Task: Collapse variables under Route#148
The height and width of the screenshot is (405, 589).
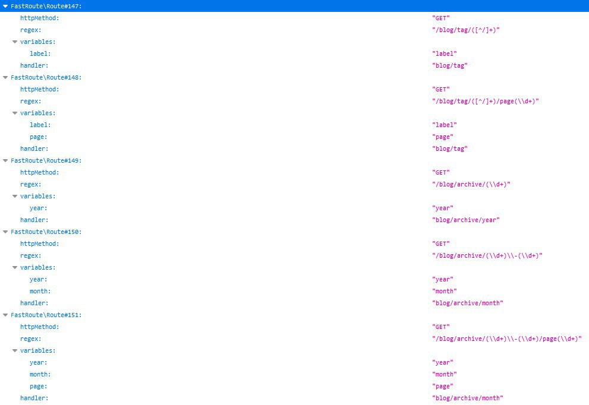Action: 15,113
